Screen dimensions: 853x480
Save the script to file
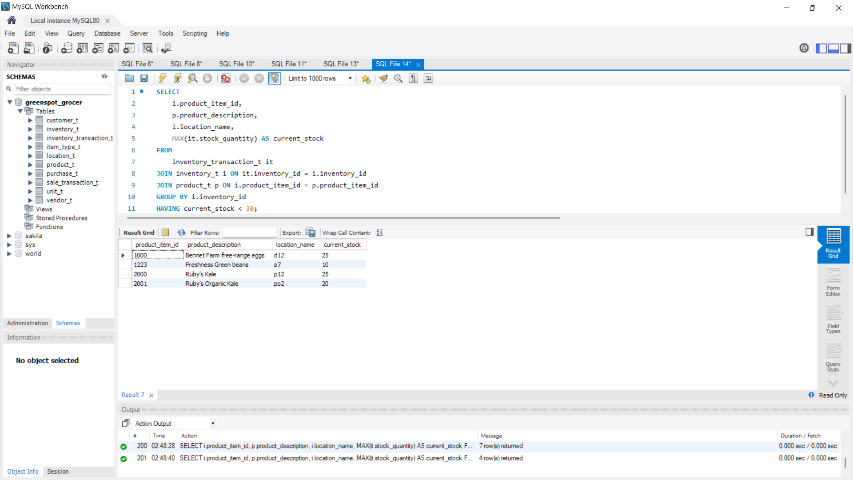coord(144,78)
